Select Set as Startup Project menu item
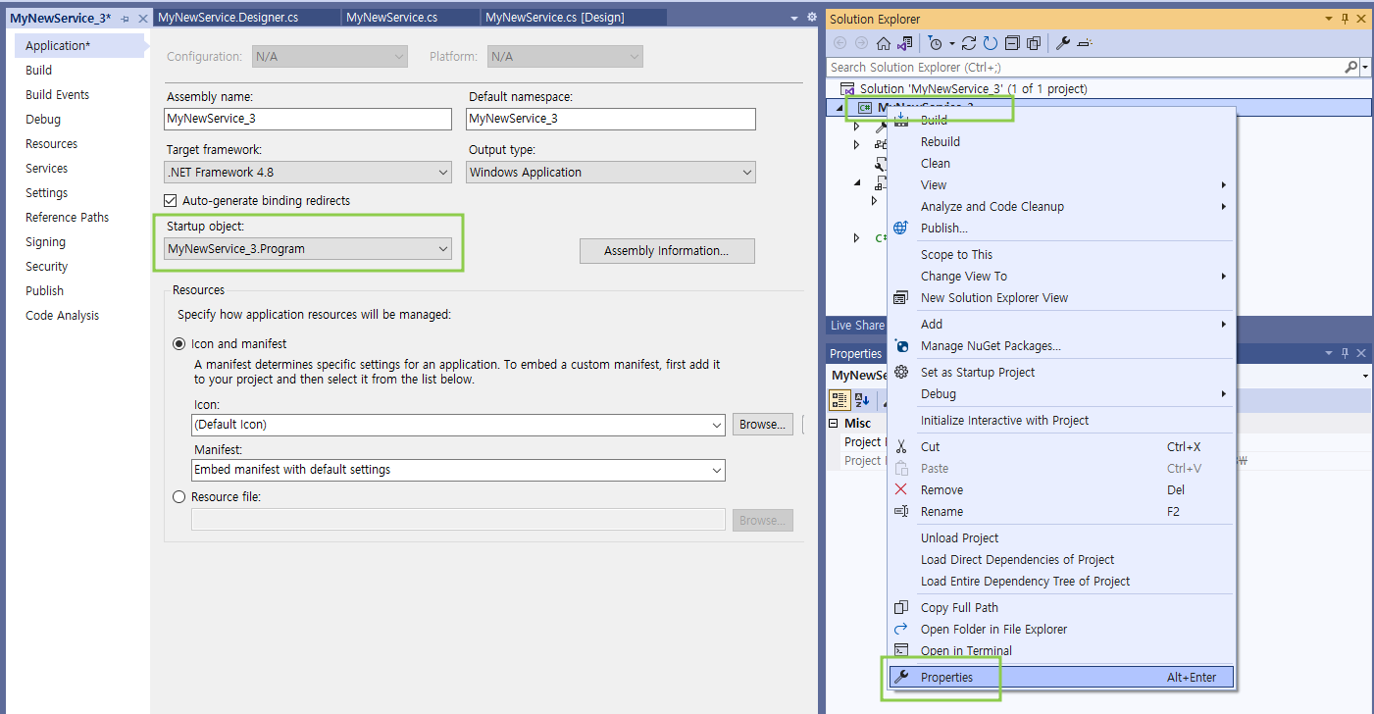Screen dimensions: 1374x714 point(1060,372)
